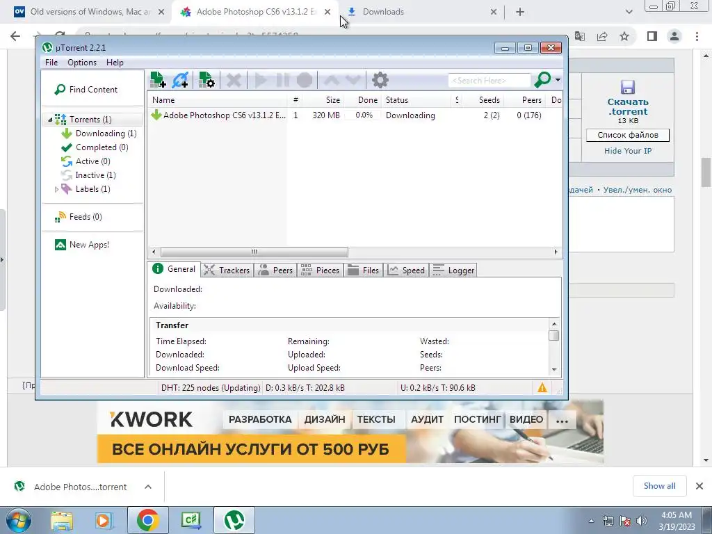Switch to the Trackers tab
This screenshot has height=534, width=712.
(x=227, y=270)
